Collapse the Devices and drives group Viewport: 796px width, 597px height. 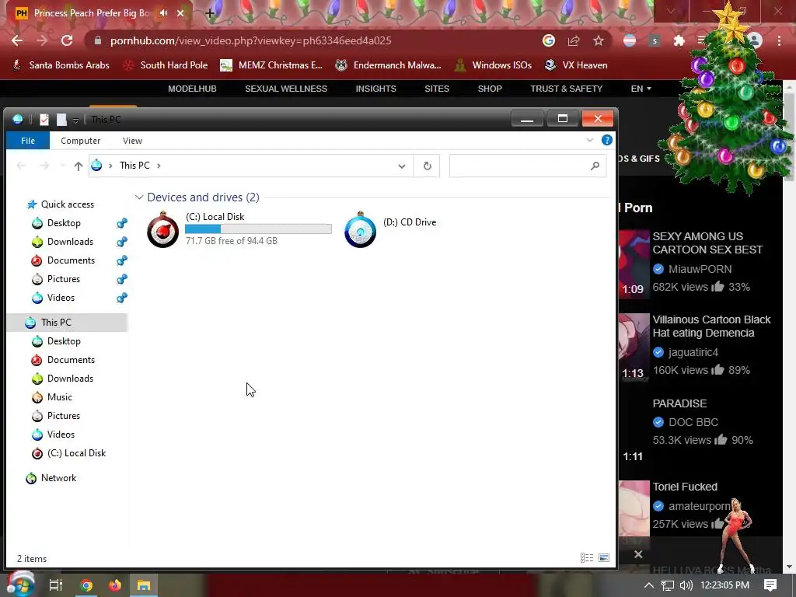point(139,197)
